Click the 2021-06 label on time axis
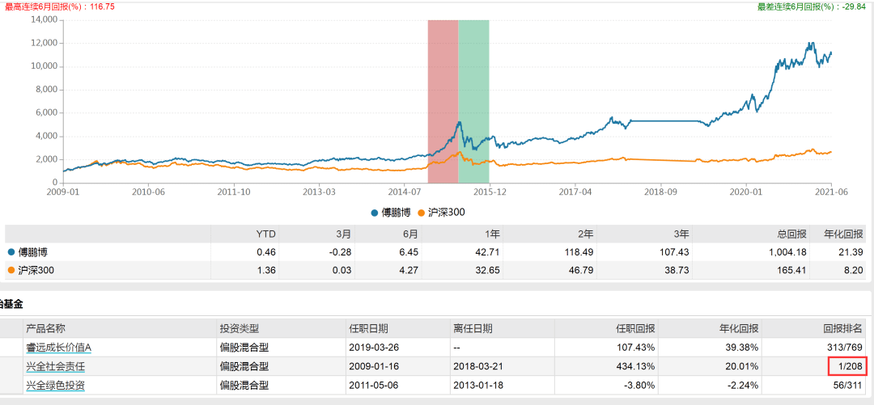The image size is (874, 405). [x=831, y=191]
